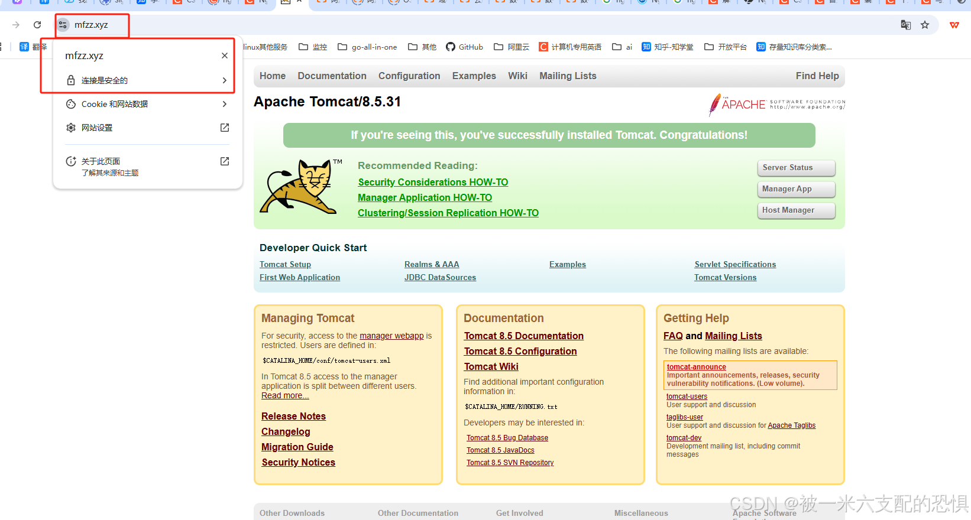This screenshot has width=971, height=520.
Task: Open the Release Notes link
Action: [293, 417]
